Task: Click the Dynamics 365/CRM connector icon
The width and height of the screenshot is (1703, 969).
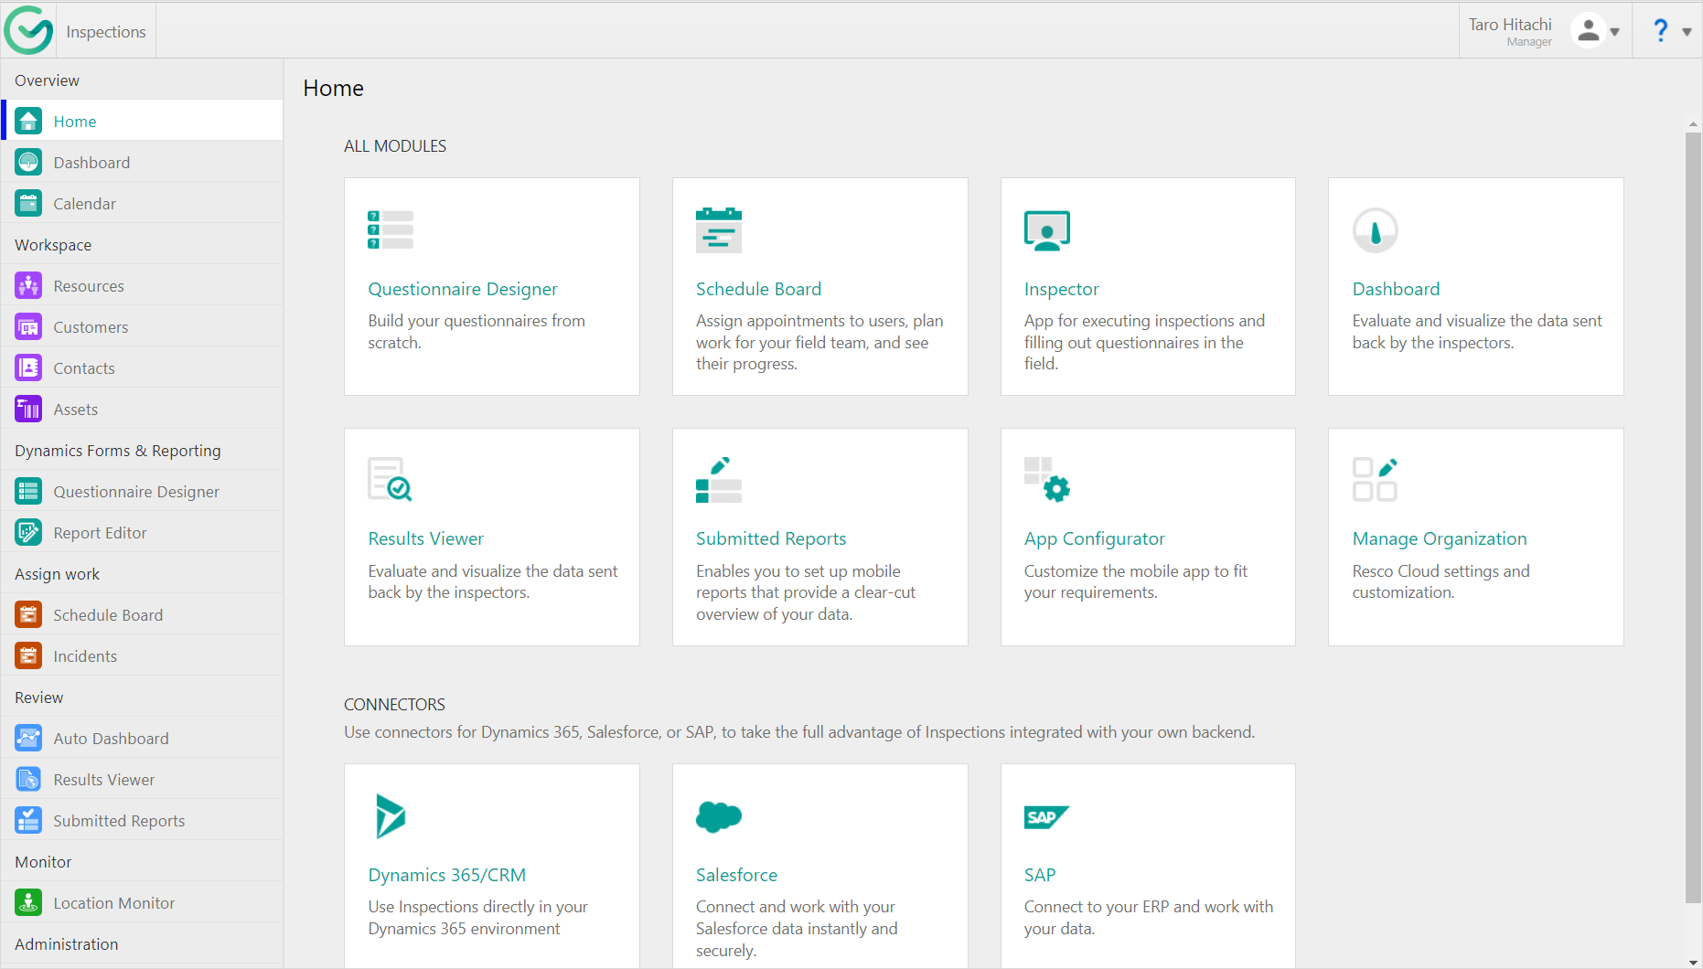Action: click(x=391, y=816)
